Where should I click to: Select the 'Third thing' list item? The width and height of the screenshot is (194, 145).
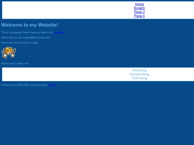point(139,78)
